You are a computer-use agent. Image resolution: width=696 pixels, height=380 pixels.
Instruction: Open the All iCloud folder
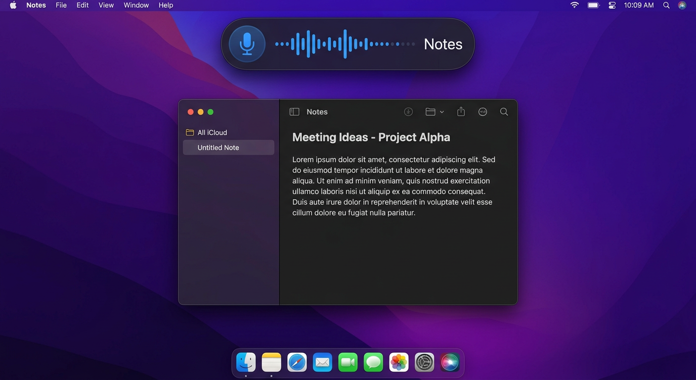point(212,132)
